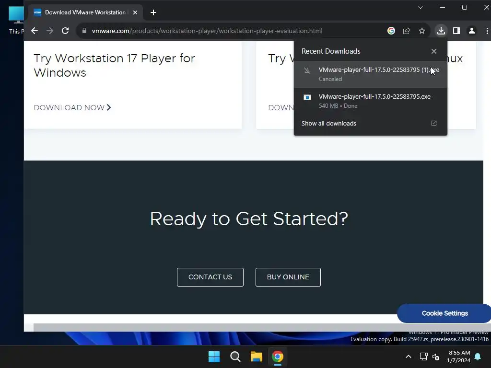
Task: Click the BUY ONLINE button
Action: click(288, 277)
